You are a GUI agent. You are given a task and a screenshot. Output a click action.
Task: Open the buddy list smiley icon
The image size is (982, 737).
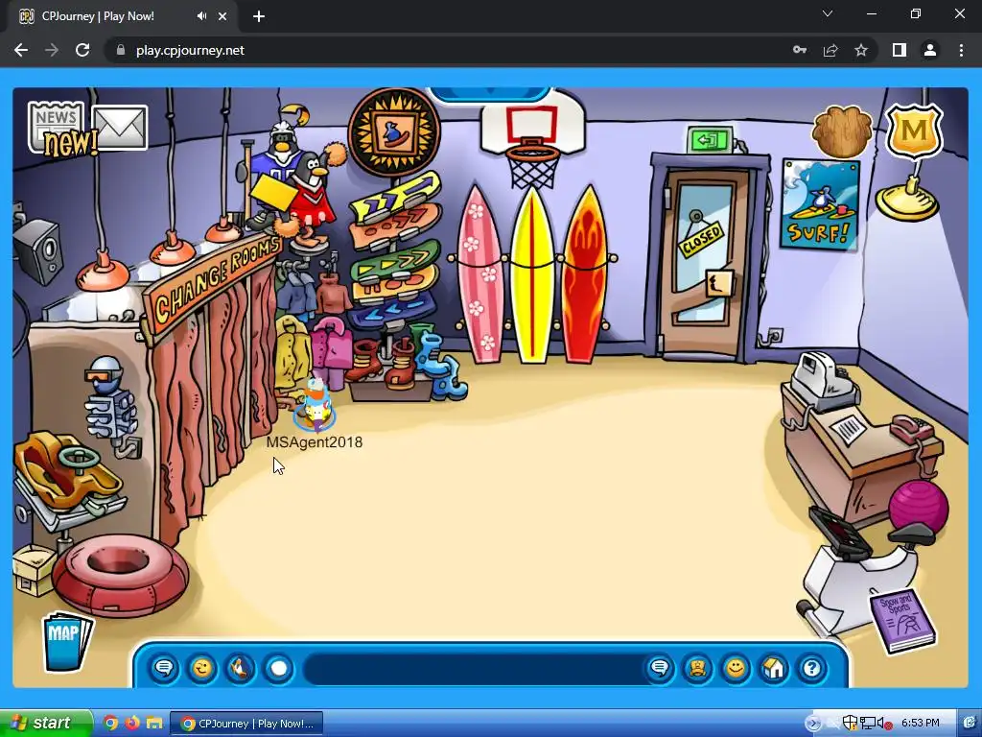736,668
